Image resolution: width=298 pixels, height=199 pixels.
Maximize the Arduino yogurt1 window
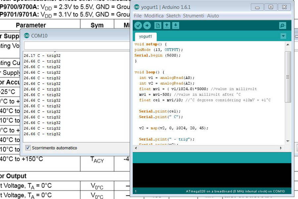pos(271,7)
